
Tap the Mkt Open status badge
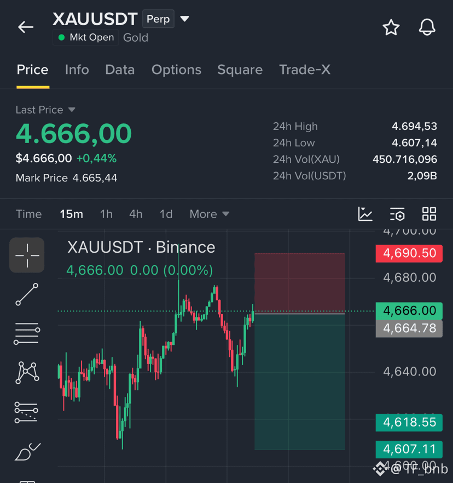click(86, 37)
